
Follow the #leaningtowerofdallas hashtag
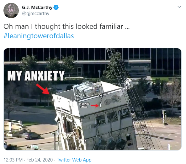click(x=39, y=36)
